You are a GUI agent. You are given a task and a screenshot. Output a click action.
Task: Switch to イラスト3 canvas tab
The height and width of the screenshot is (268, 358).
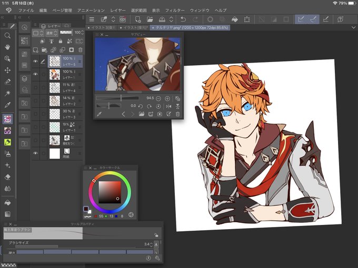102,27
